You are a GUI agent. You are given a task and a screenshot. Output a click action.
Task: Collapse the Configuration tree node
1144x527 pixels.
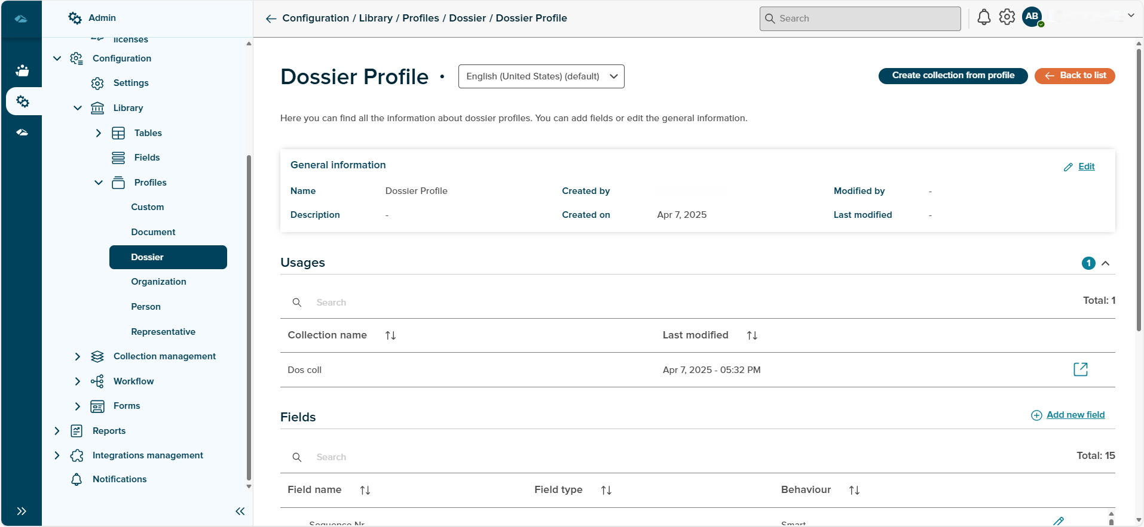pos(57,58)
